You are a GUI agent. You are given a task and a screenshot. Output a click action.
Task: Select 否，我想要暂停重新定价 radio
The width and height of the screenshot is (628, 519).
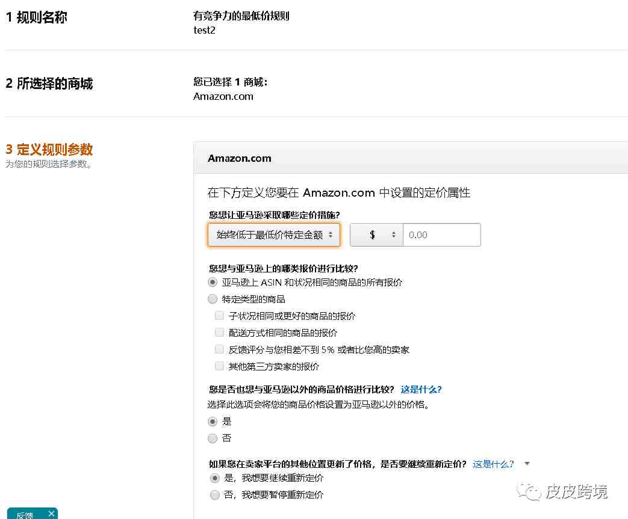(x=215, y=494)
